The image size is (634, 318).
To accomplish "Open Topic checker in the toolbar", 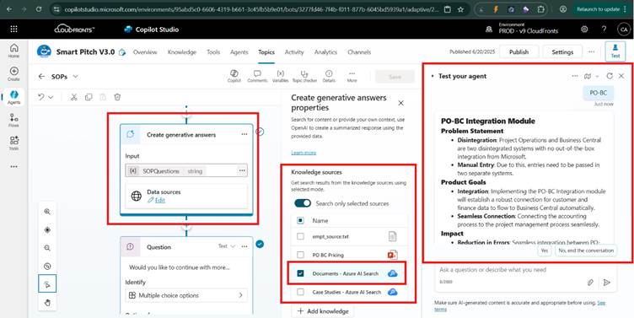I will [x=304, y=76].
